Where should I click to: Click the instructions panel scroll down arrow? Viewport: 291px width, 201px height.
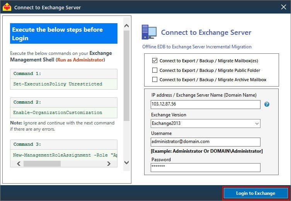127,162
